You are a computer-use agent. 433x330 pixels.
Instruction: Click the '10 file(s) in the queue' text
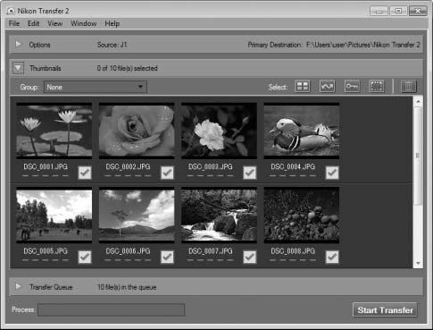tap(127, 287)
